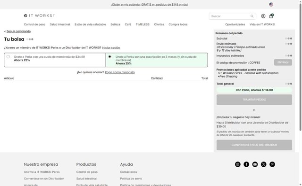This screenshot has height=186, width=302.
Task: Click Iniciar sesión link
Action: click(111, 48)
